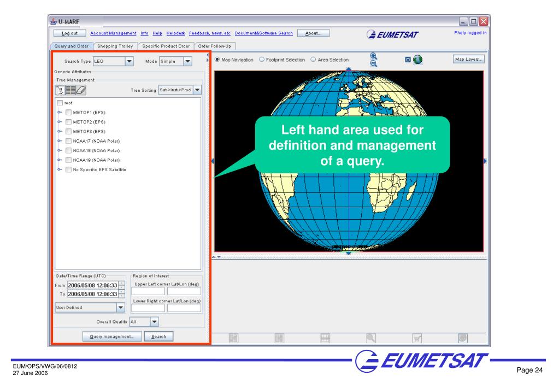559x387 pixels.
Task: Click the Log out button
Action: 70,33
